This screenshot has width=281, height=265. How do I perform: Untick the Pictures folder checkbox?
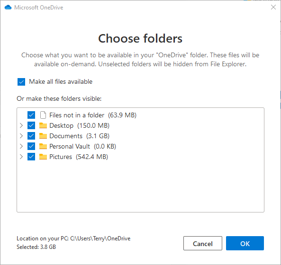pos(31,157)
